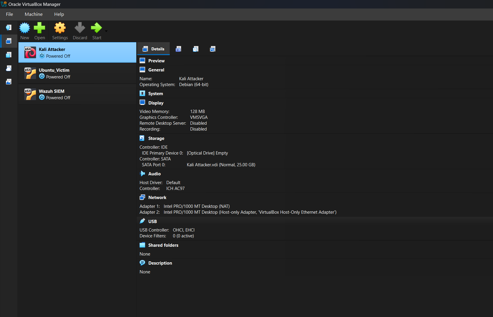Click the Network adapters icon

(x=142, y=197)
